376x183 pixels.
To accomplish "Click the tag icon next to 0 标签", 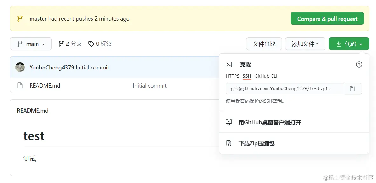I will pos(91,44).
